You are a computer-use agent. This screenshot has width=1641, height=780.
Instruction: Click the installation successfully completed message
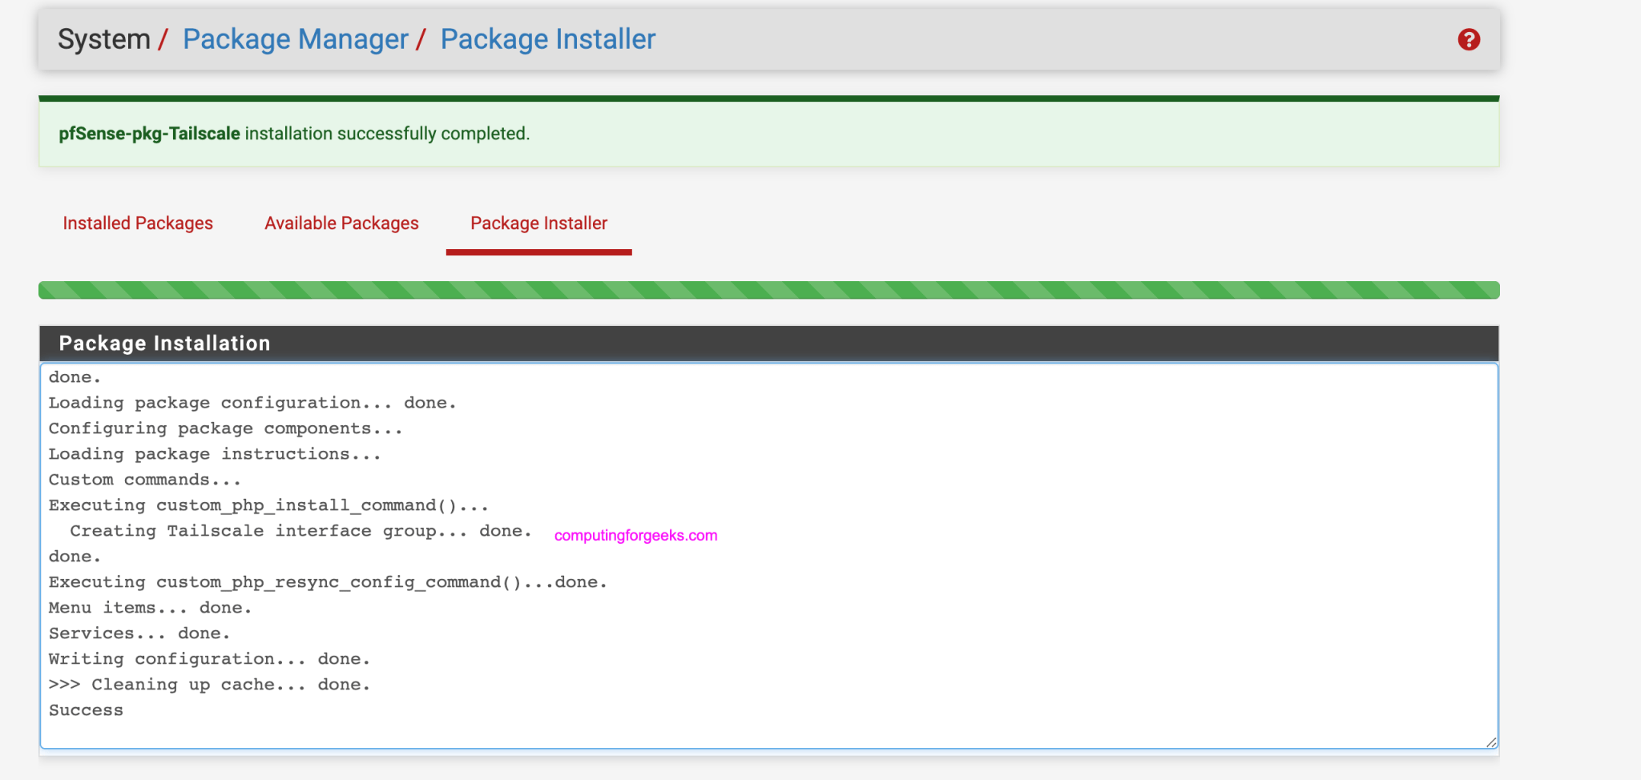click(x=387, y=134)
